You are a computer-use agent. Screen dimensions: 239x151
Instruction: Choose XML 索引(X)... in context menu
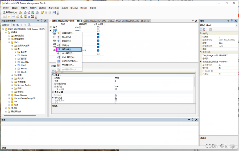pos(69,57)
